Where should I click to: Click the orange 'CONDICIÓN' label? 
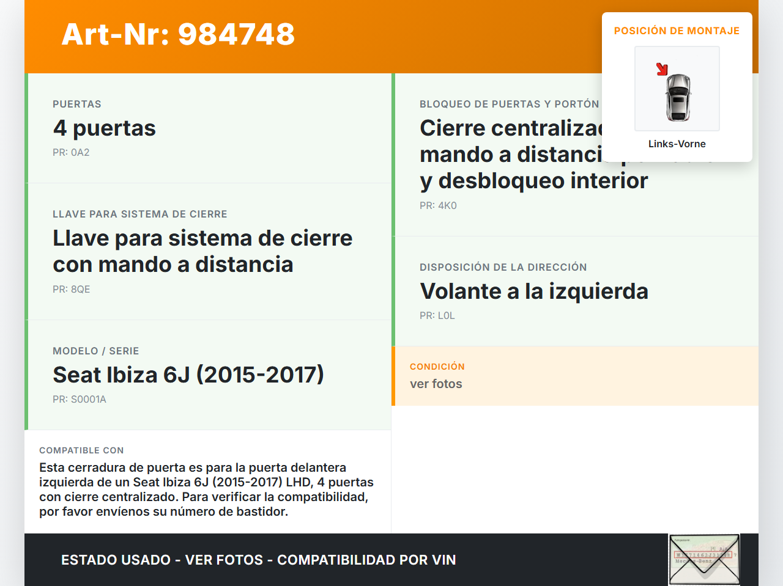pyautogui.click(x=437, y=367)
